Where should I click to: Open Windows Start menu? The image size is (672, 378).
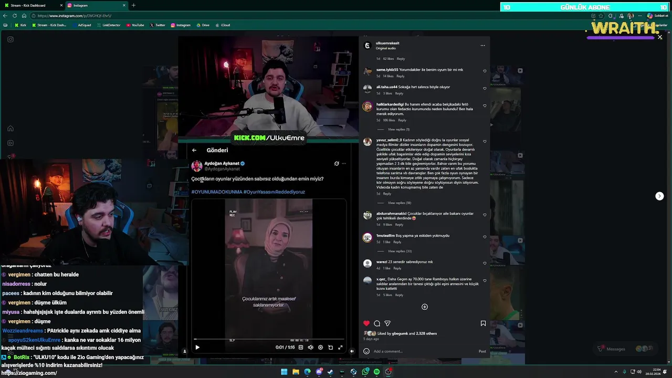pyautogui.click(x=284, y=372)
